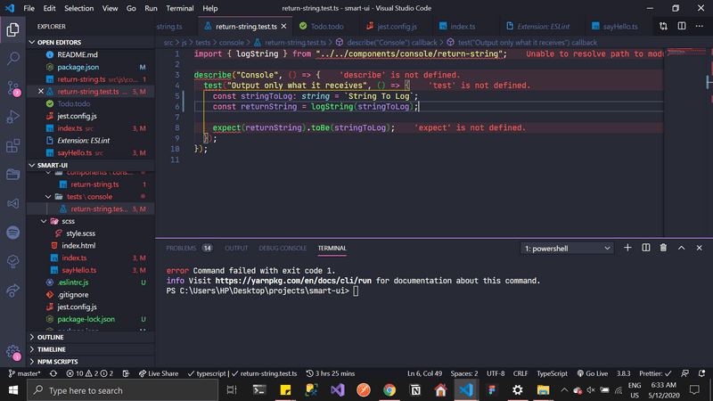The image size is (713, 401).
Task: Open the Explorer view in activity bar
Action: click(12, 30)
